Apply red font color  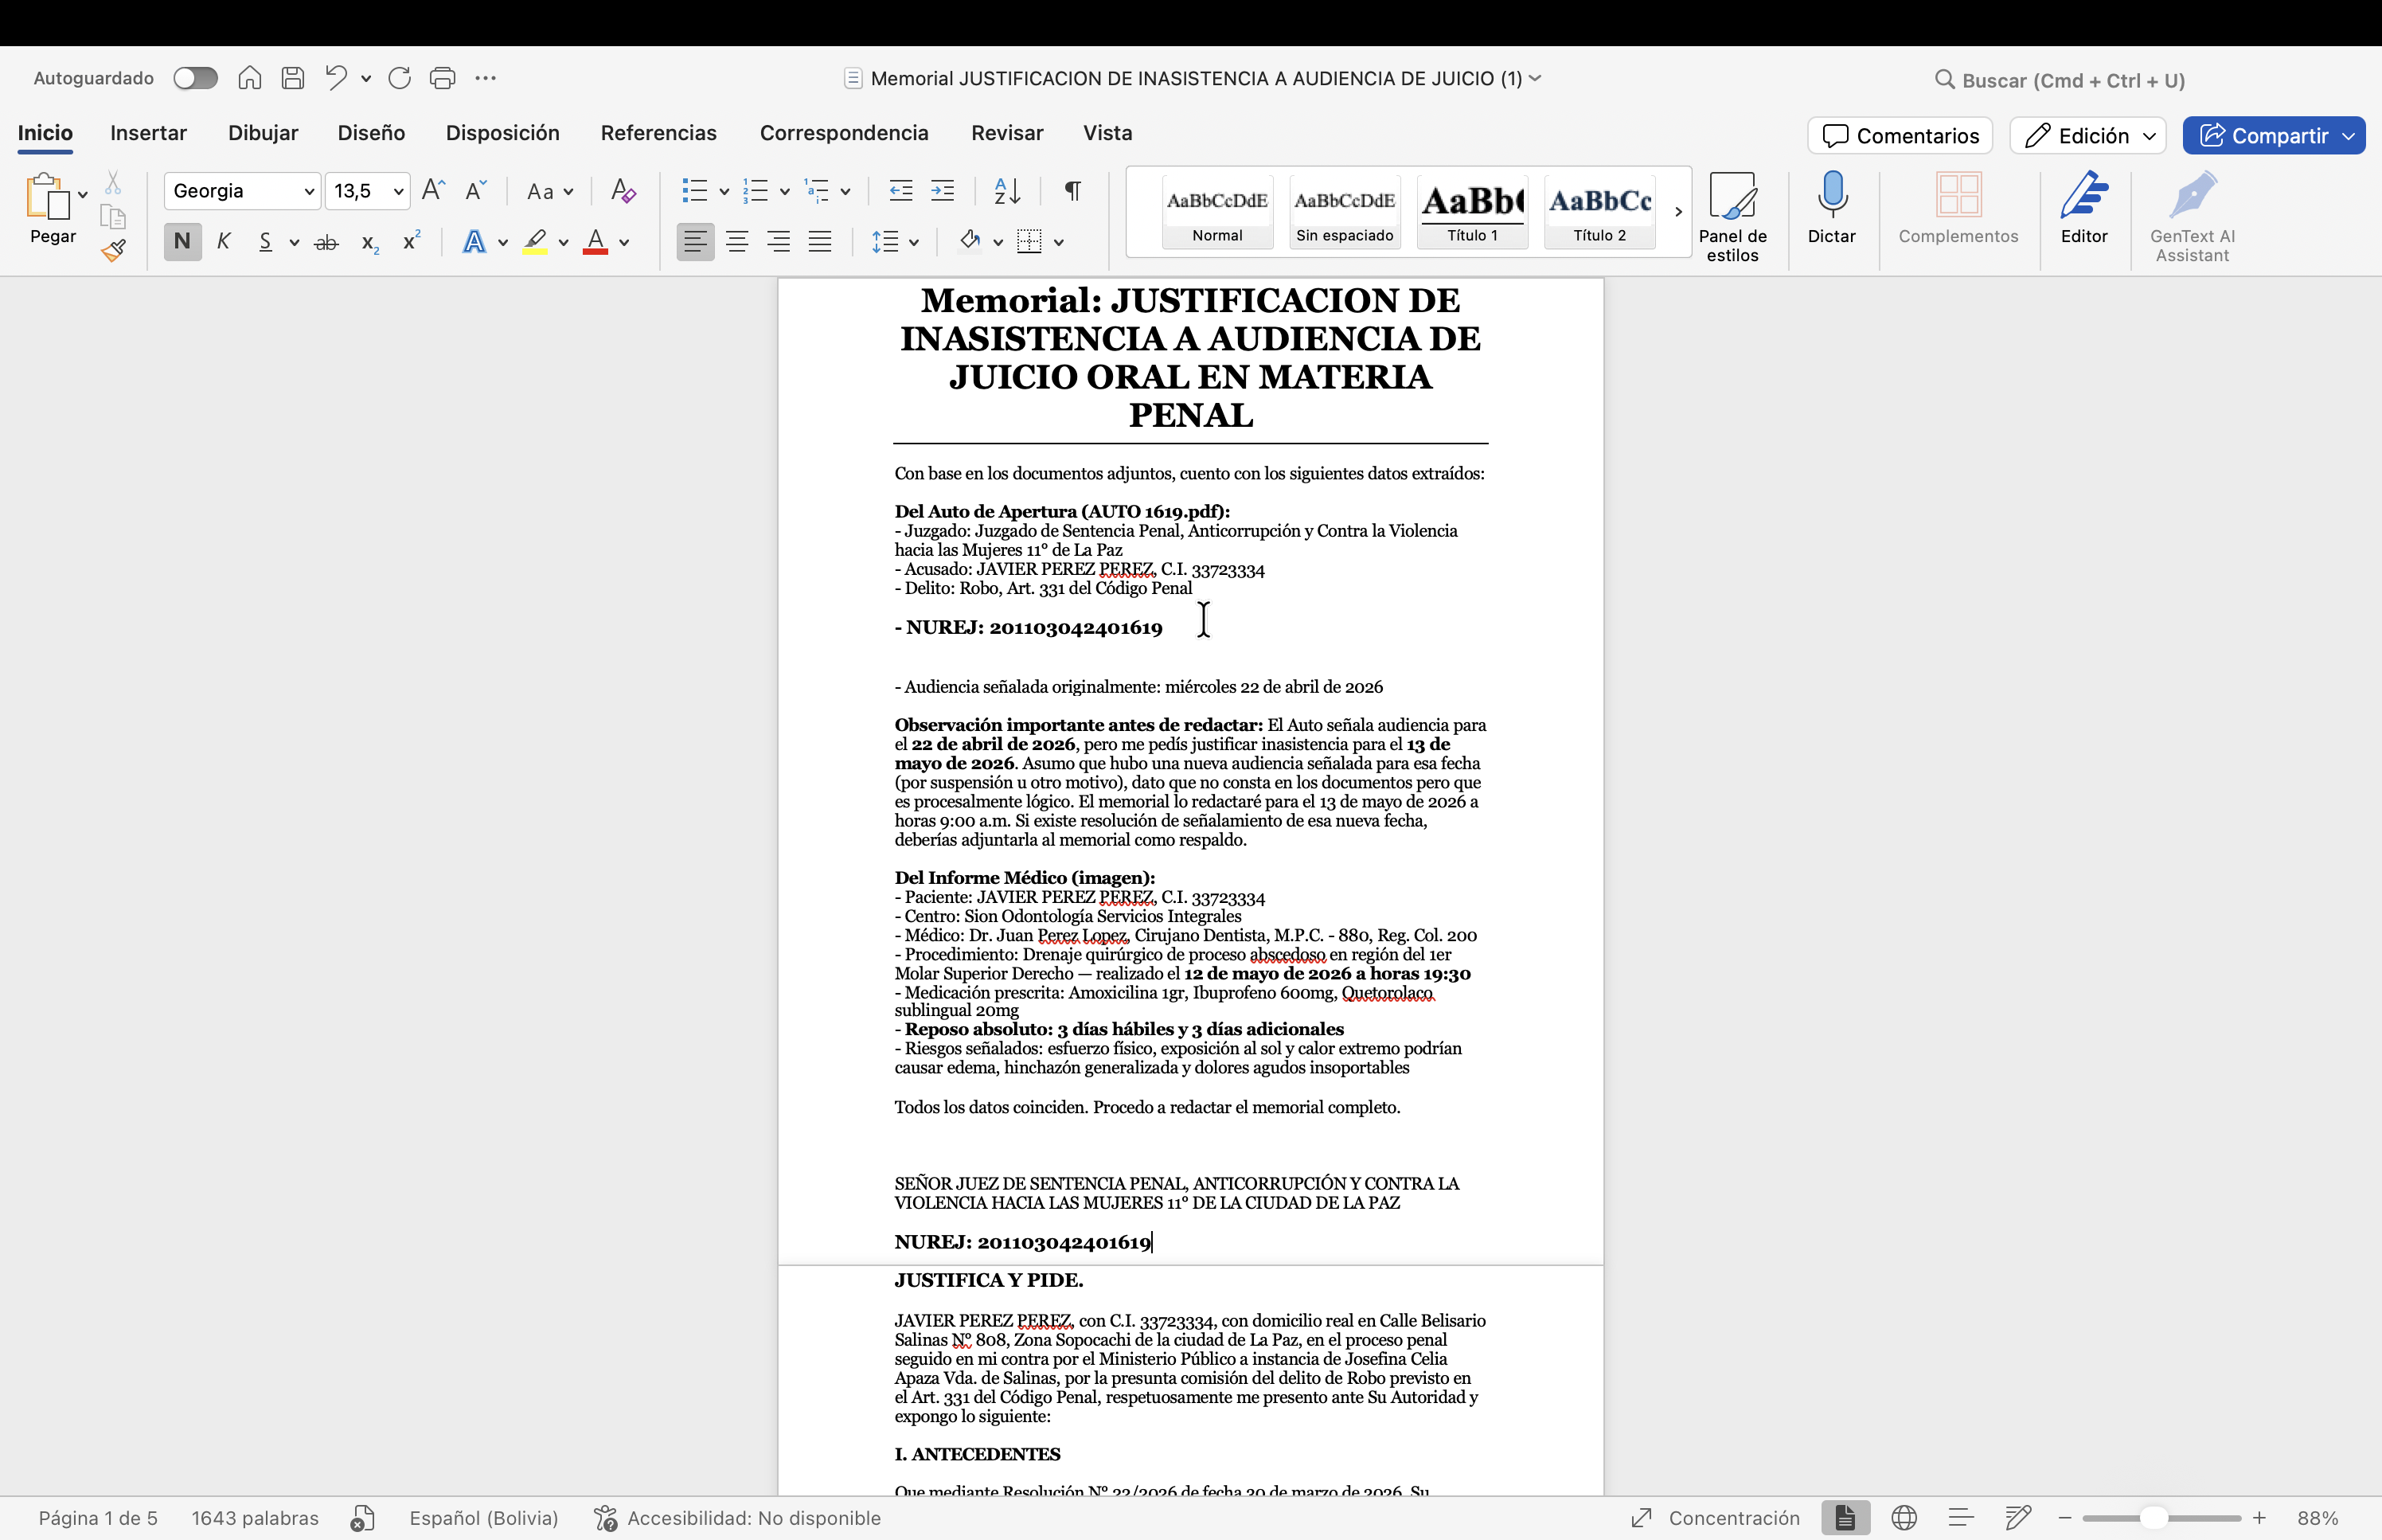click(595, 242)
